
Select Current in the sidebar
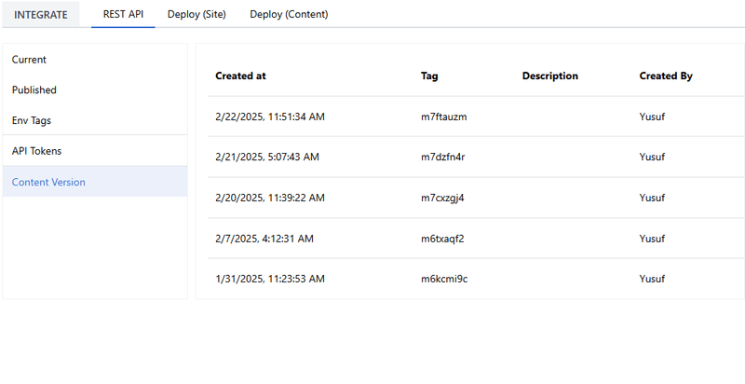(29, 60)
